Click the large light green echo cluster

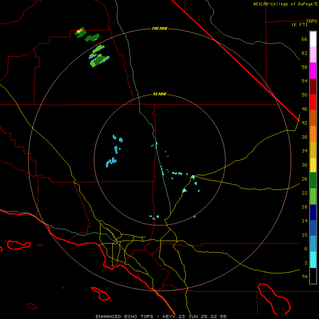[x=100, y=56]
